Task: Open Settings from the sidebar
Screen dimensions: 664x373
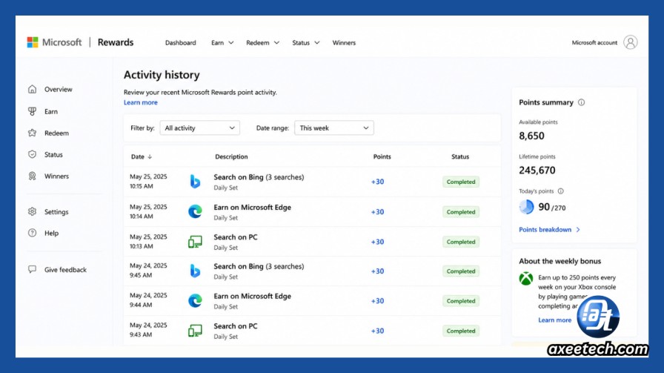Action: point(56,211)
